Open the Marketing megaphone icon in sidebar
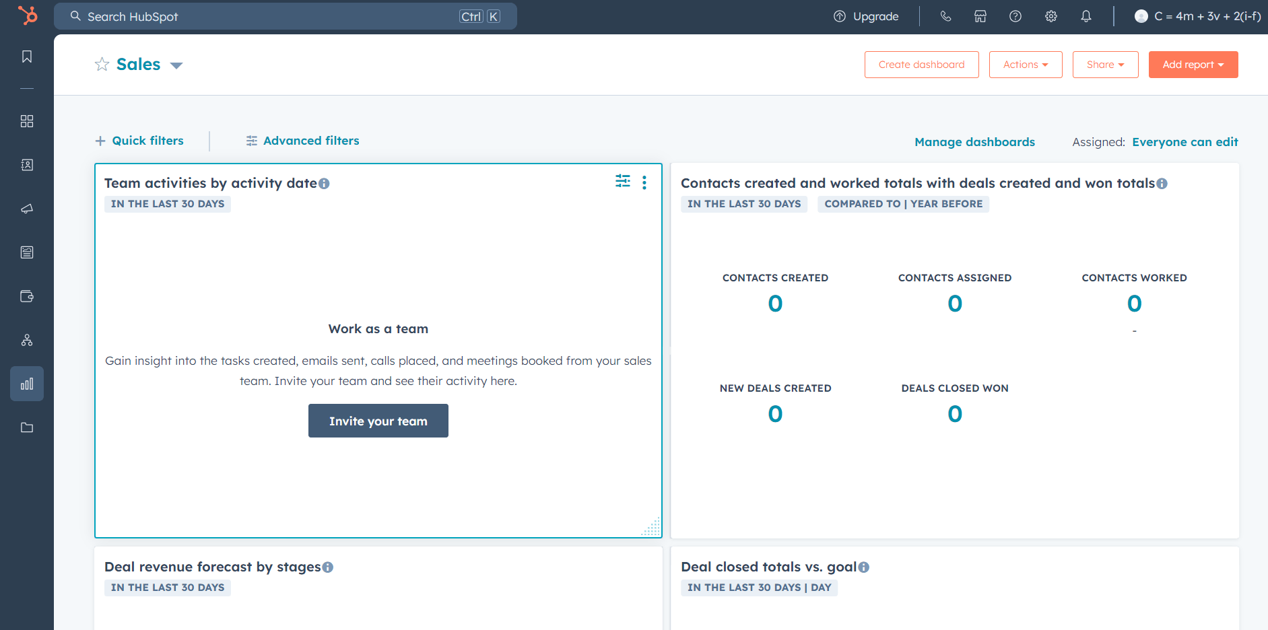This screenshot has height=630, width=1268. pos(27,209)
